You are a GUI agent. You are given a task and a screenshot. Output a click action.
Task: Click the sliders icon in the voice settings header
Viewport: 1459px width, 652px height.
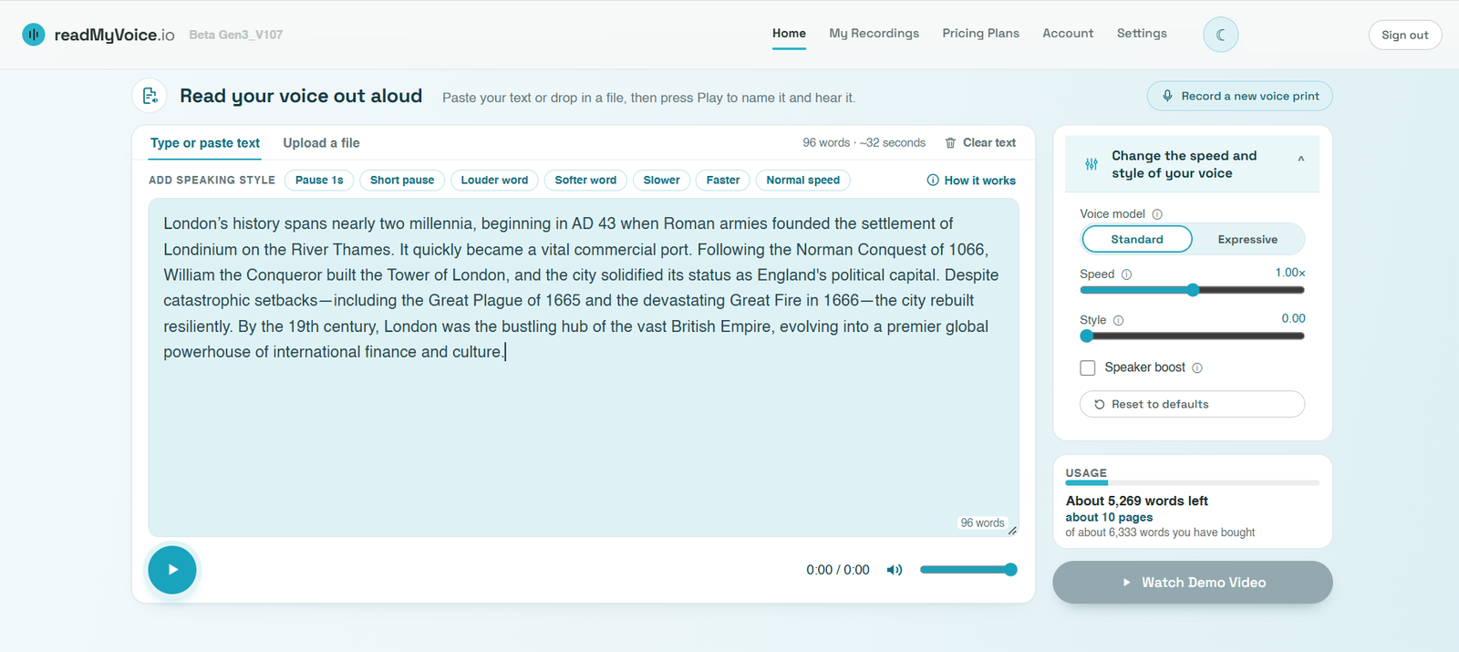click(x=1092, y=164)
